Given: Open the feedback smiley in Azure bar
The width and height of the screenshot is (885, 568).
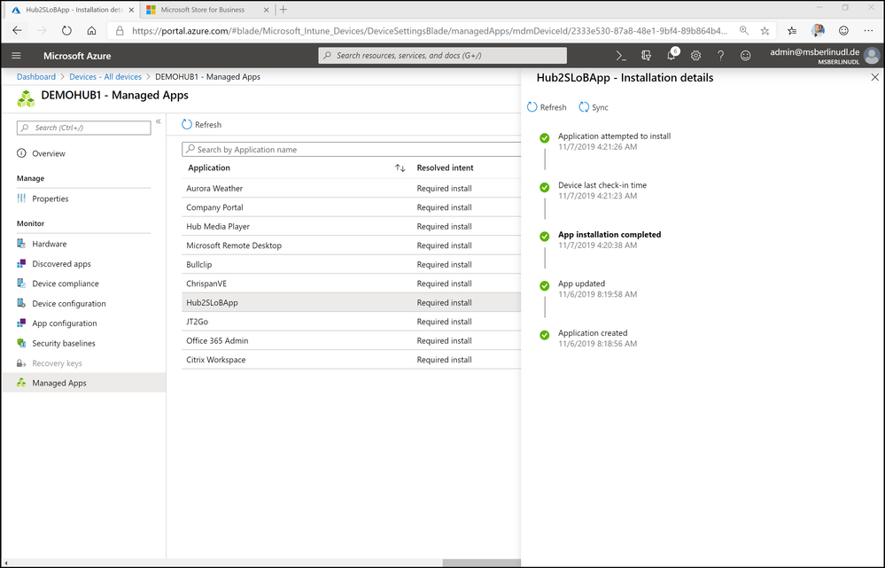Looking at the screenshot, I should click(x=746, y=55).
